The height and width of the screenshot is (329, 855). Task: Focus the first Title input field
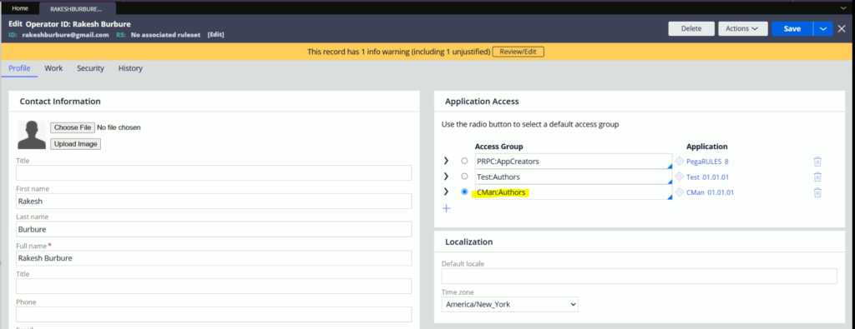tap(214, 173)
